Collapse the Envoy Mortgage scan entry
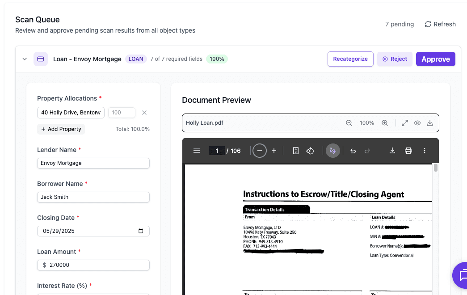The image size is (467, 295). tap(25, 59)
